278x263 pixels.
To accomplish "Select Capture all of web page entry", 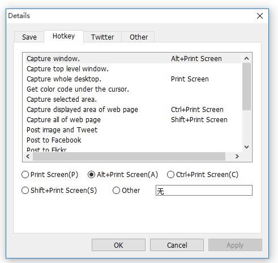I will pyautogui.click(x=133, y=120).
